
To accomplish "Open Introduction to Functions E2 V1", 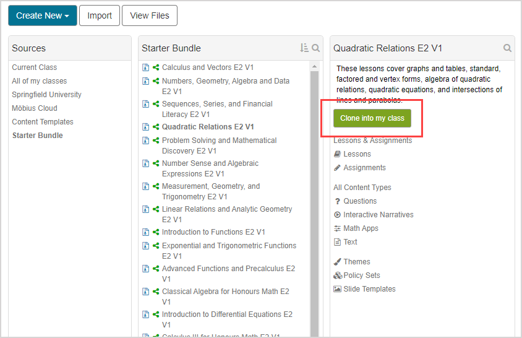I will click(x=213, y=232).
